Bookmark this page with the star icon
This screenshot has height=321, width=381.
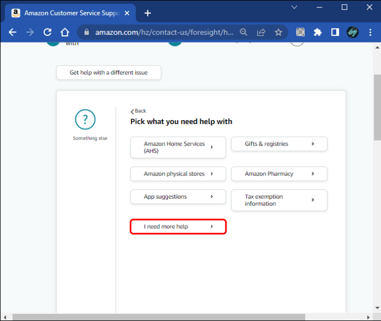click(278, 32)
